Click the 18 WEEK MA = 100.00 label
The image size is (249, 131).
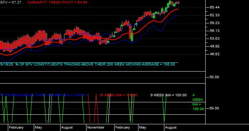(118, 95)
